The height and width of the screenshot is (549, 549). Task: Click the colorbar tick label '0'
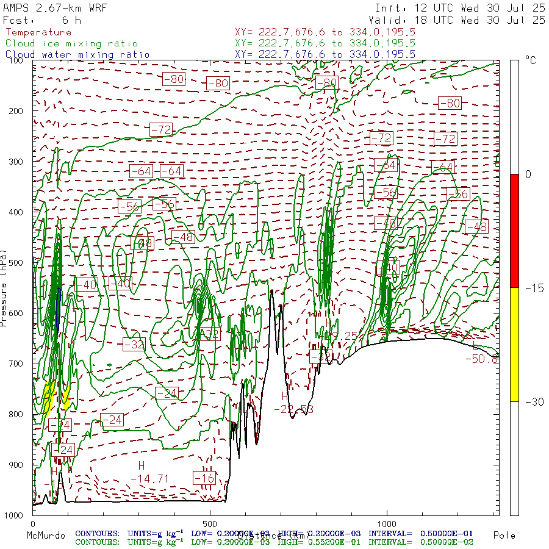(x=528, y=174)
